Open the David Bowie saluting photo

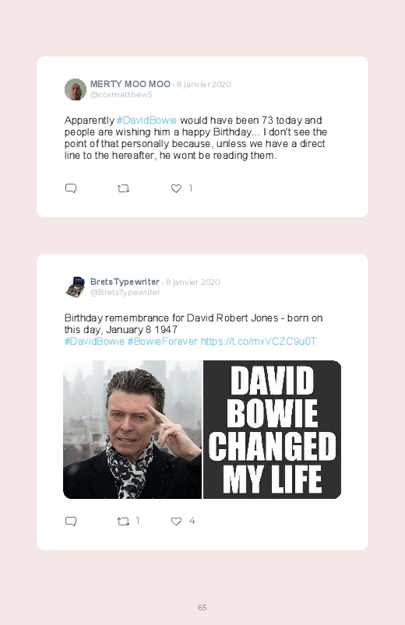(x=132, y=430)
